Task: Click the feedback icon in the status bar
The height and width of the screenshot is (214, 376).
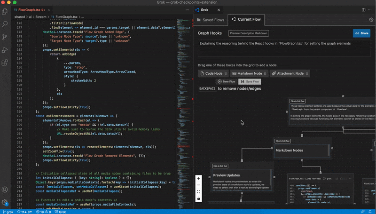Action: 363,212
